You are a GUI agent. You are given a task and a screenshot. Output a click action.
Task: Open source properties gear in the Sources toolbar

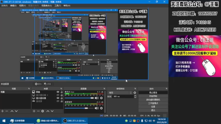[x=43, y=111]
